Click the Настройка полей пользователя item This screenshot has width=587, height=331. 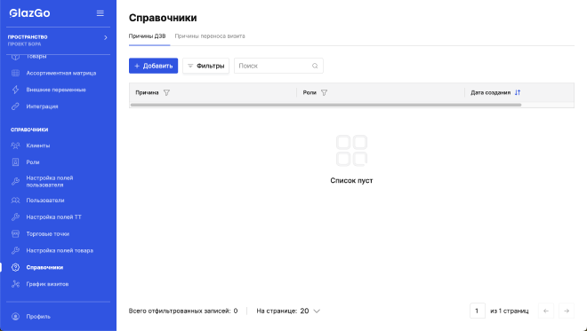pyautogui.click(x=50, y=182)
